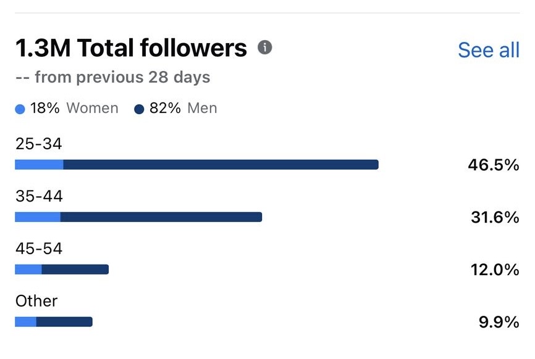Click the men segment of the 35-44 bar
535x359 pixels.
[161, 217]
